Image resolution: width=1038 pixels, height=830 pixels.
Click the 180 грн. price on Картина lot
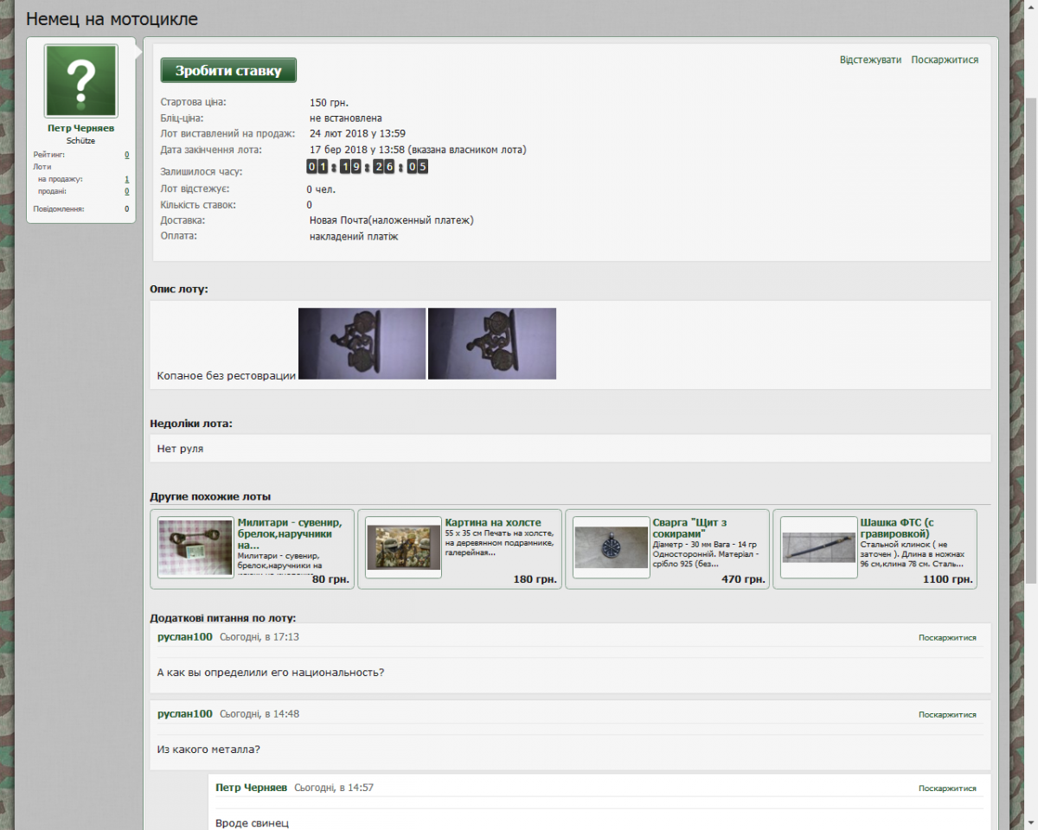535,579
